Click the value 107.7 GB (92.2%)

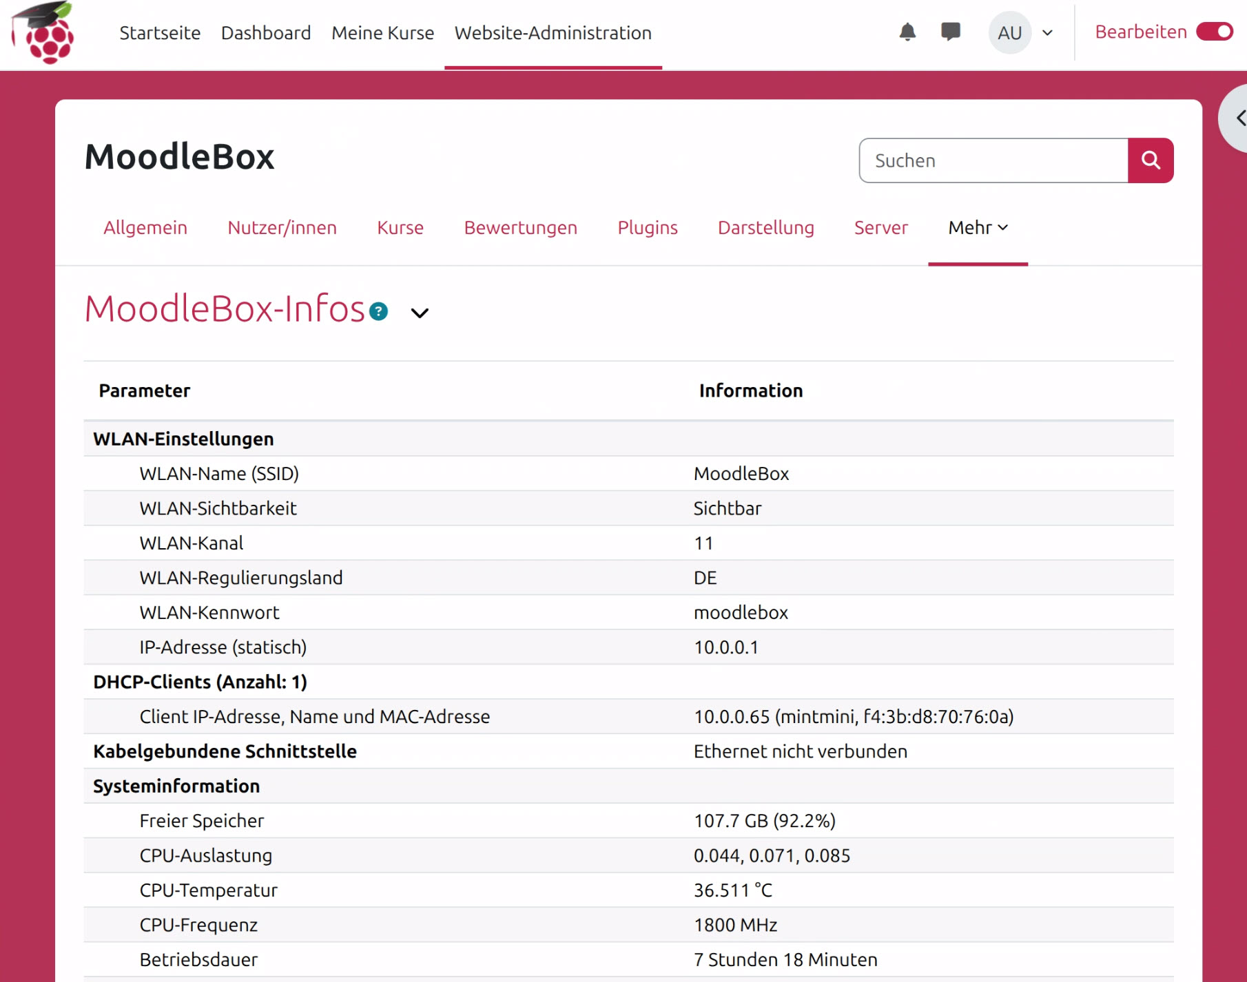pos(765,821)
